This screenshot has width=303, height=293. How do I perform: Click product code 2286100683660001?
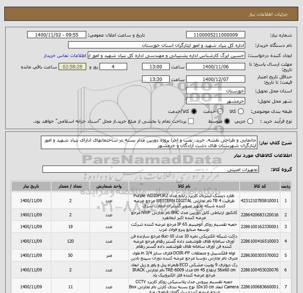click(x=260, y=287)
